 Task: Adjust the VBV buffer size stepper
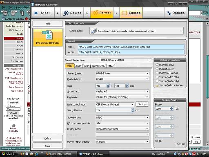tap(132, 110)
